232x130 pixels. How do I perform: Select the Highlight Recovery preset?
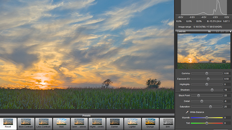[97, 123]
